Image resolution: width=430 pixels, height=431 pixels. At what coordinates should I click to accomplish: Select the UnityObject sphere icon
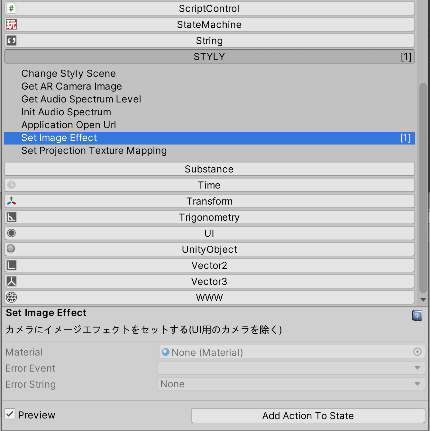point(11,249)
